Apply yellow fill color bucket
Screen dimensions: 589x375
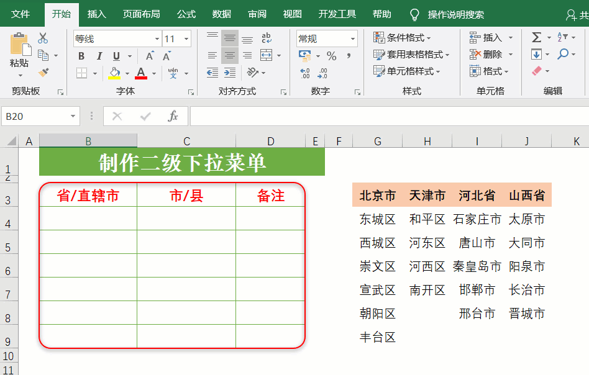pos(114,73)
